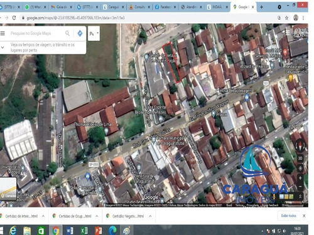Go forward with the browser arrow
314x235 pixels.
(6, 18)
